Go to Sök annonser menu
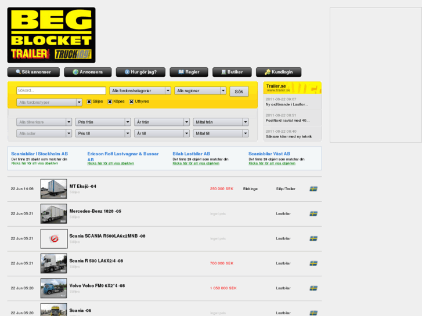Screen dimensions: 422x316 pyautogui.click(x=33, y=72)
